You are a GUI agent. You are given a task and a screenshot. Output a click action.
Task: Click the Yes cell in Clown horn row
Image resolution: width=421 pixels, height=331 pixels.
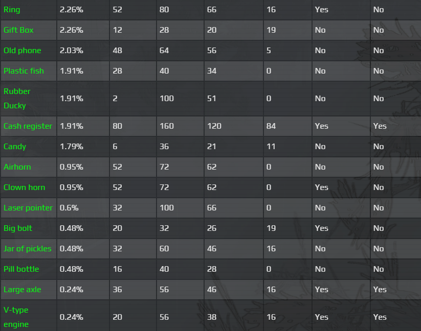pos(322,187)
